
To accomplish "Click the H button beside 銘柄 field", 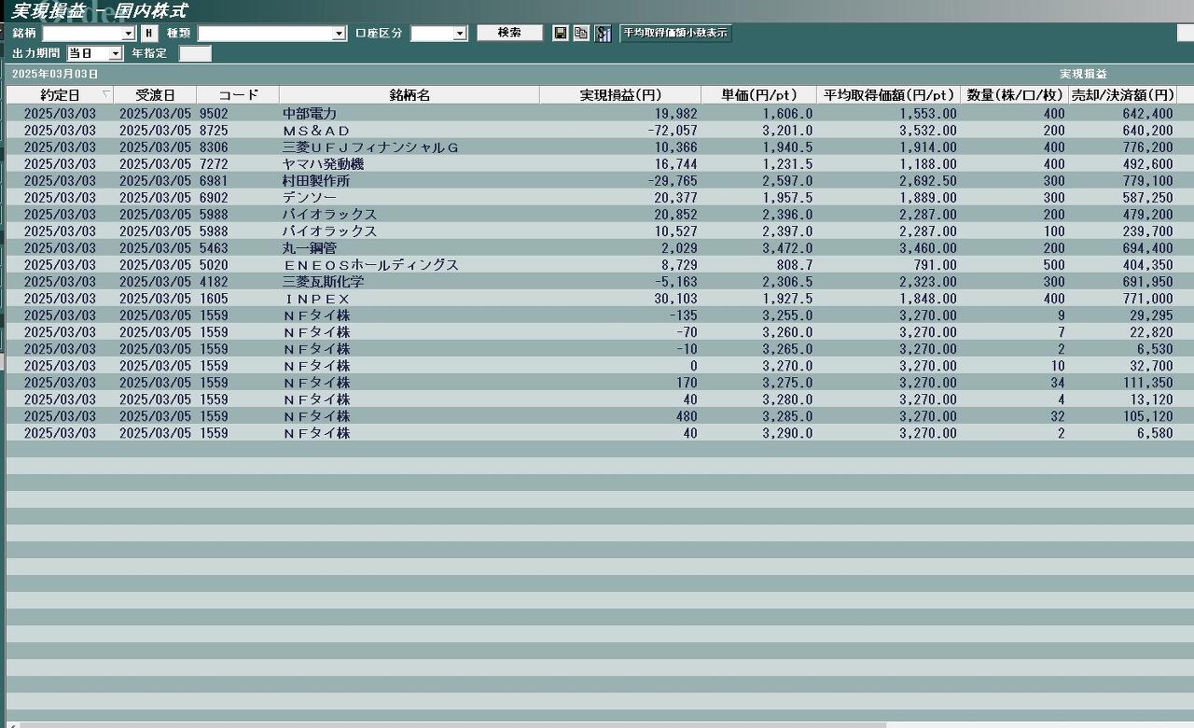I will pos(148,34).
